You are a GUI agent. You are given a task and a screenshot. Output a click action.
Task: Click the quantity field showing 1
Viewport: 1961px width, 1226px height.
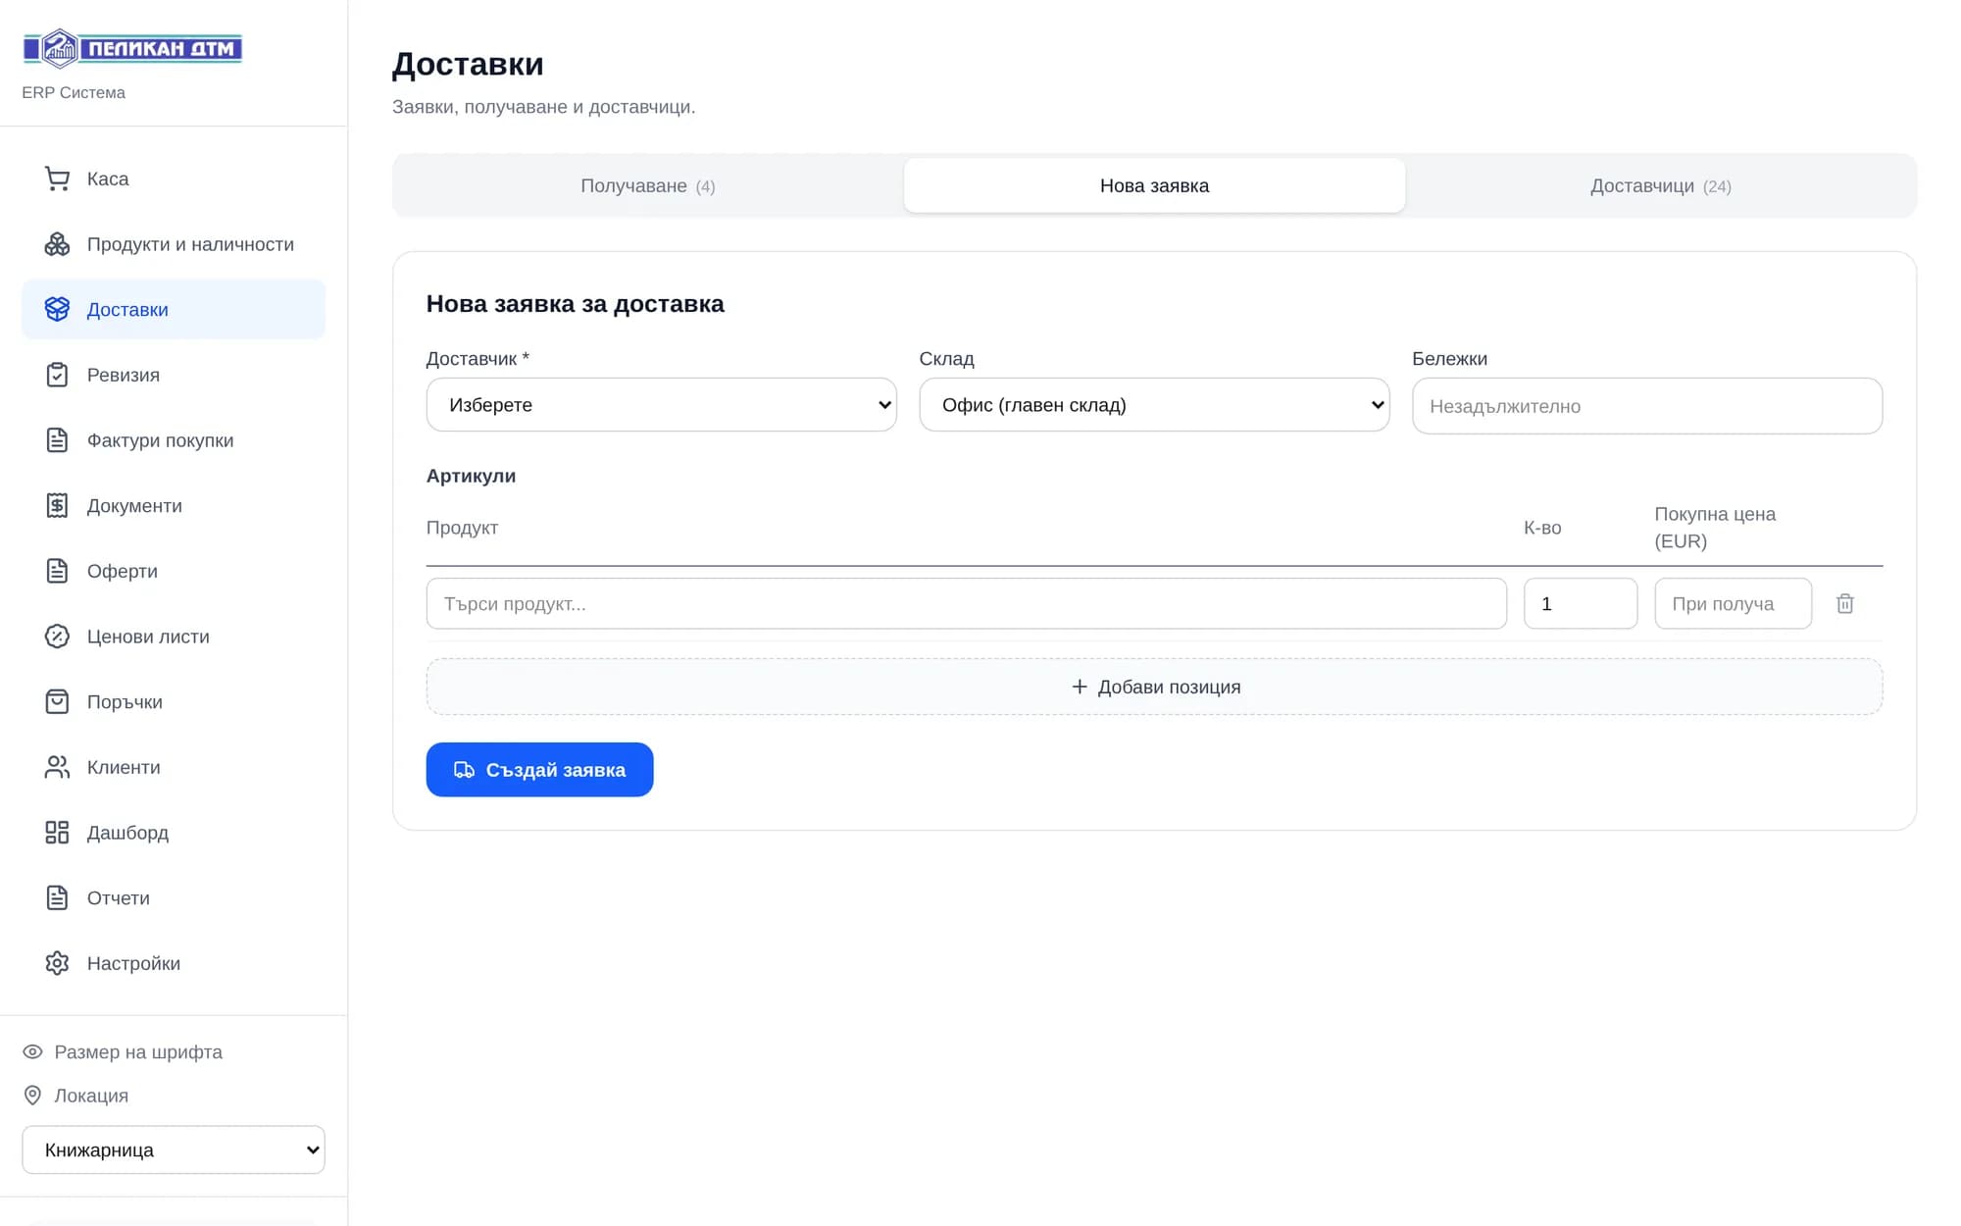pos(1581,604)
